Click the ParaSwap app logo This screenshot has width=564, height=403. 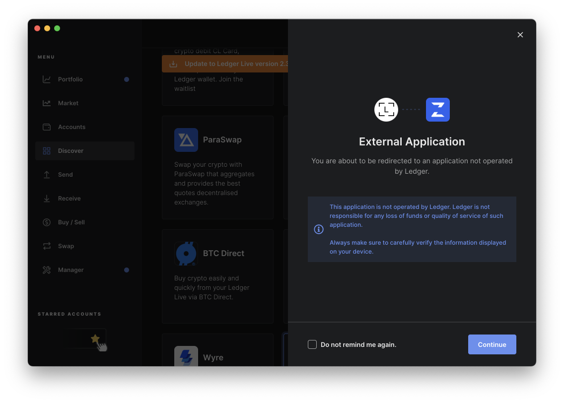click(186, 140)
